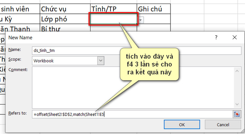The width and height of the screenshot is (245, 134).
Task: Click the Name field containing ds_tinh_tm
Action: click(x=137, y=51)
